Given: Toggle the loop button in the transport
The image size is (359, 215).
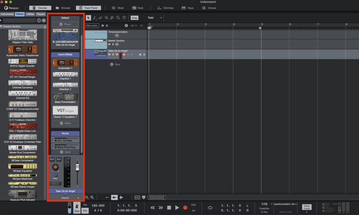Looking at the screenshot, I should [x=210, y=208].
